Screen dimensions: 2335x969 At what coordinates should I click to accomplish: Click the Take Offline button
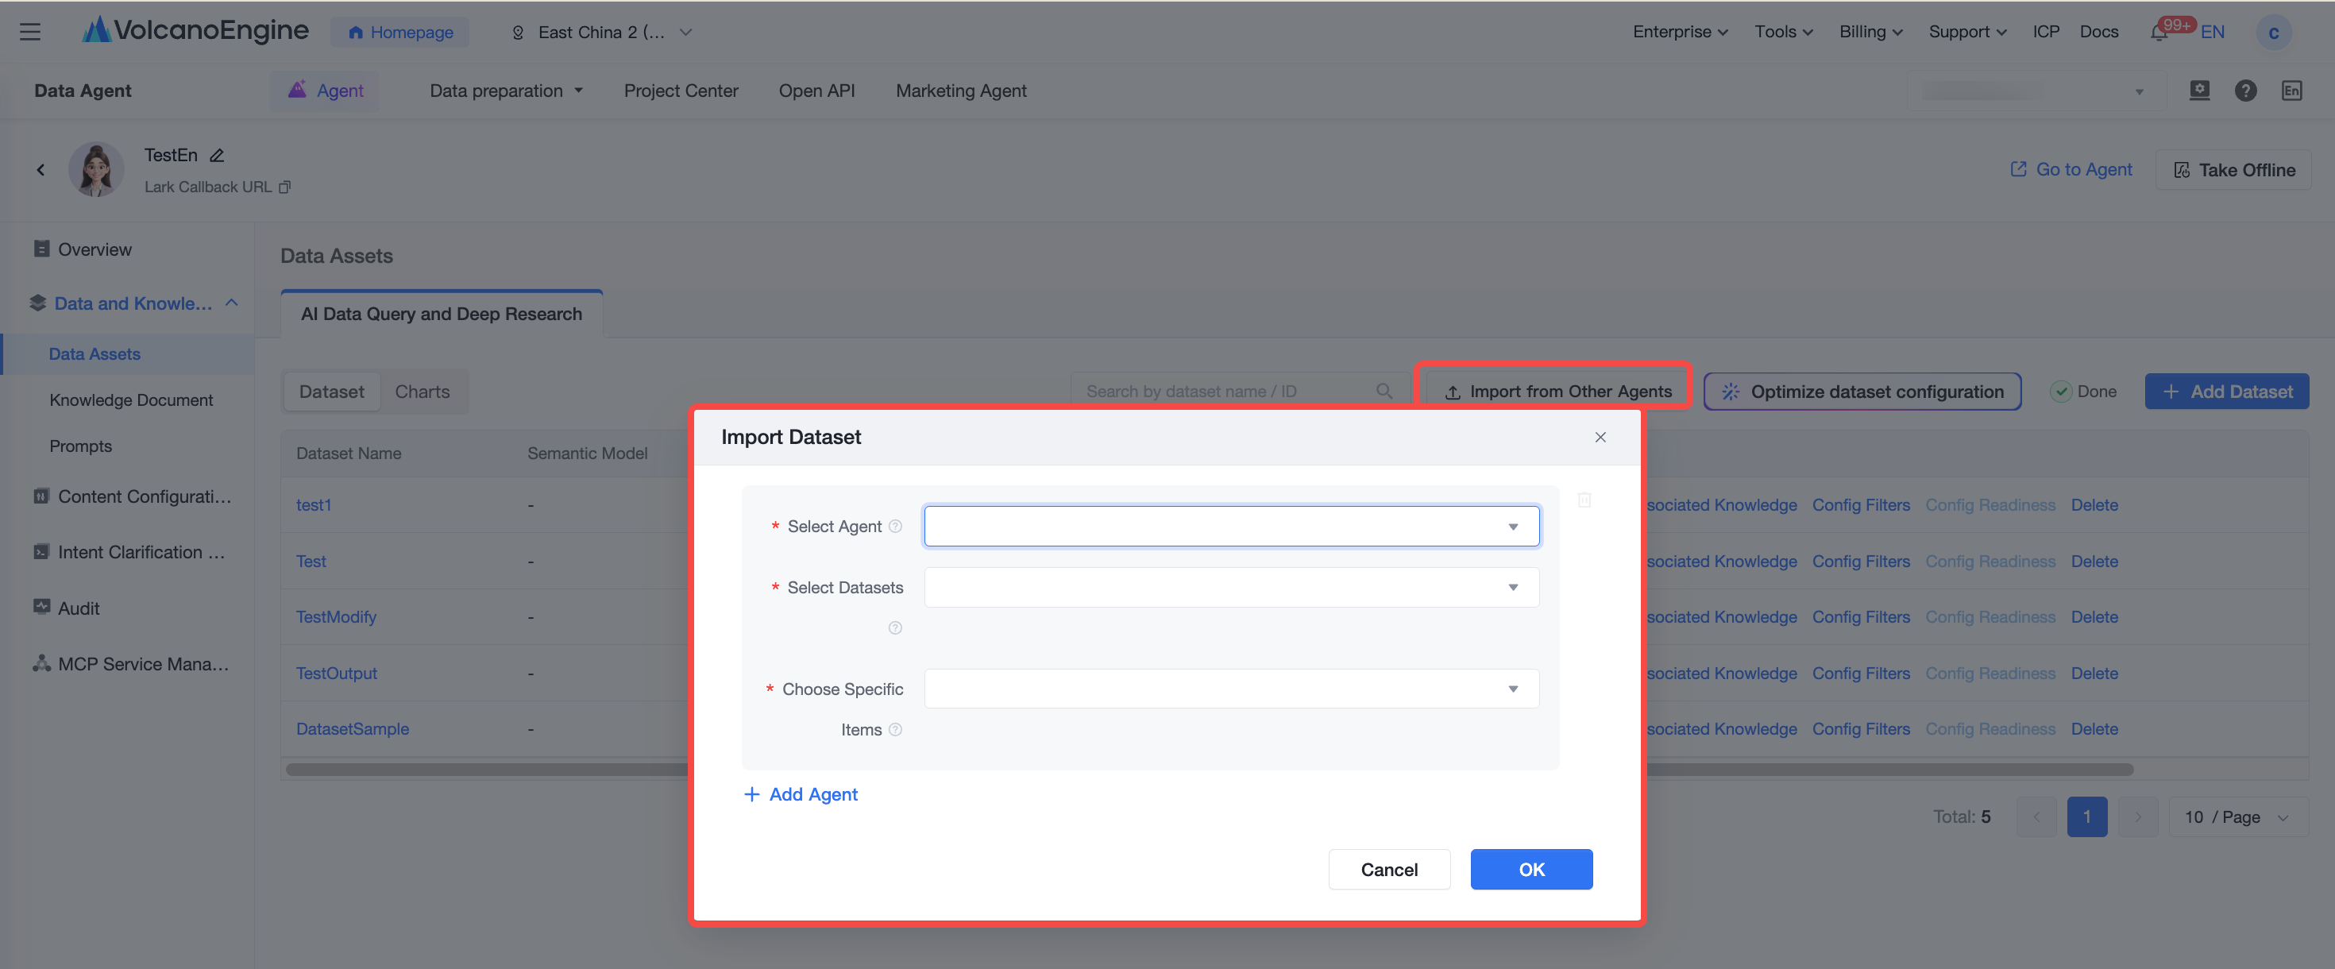click(x=2233, y=169)
